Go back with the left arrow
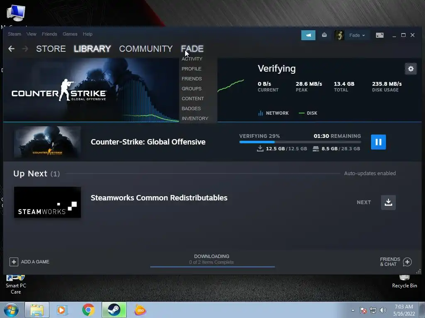The width and height of the screenshot is (425, 318). (11, 49)
